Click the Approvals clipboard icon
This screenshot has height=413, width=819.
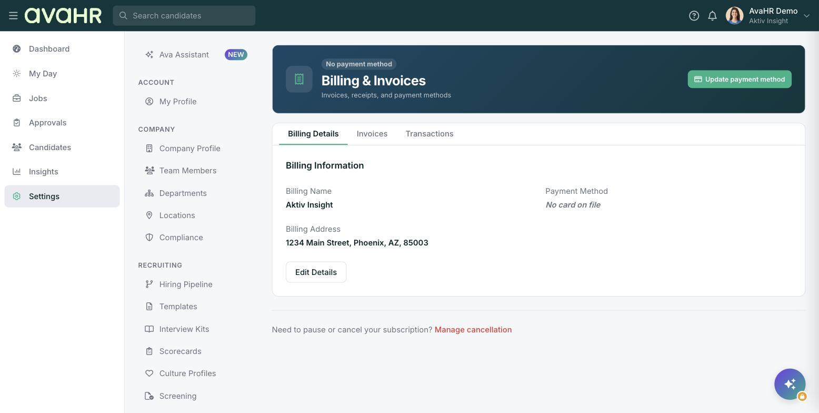(17, 123)
